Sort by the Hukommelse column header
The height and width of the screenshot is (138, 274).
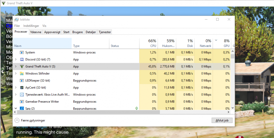tap(167, 43)
